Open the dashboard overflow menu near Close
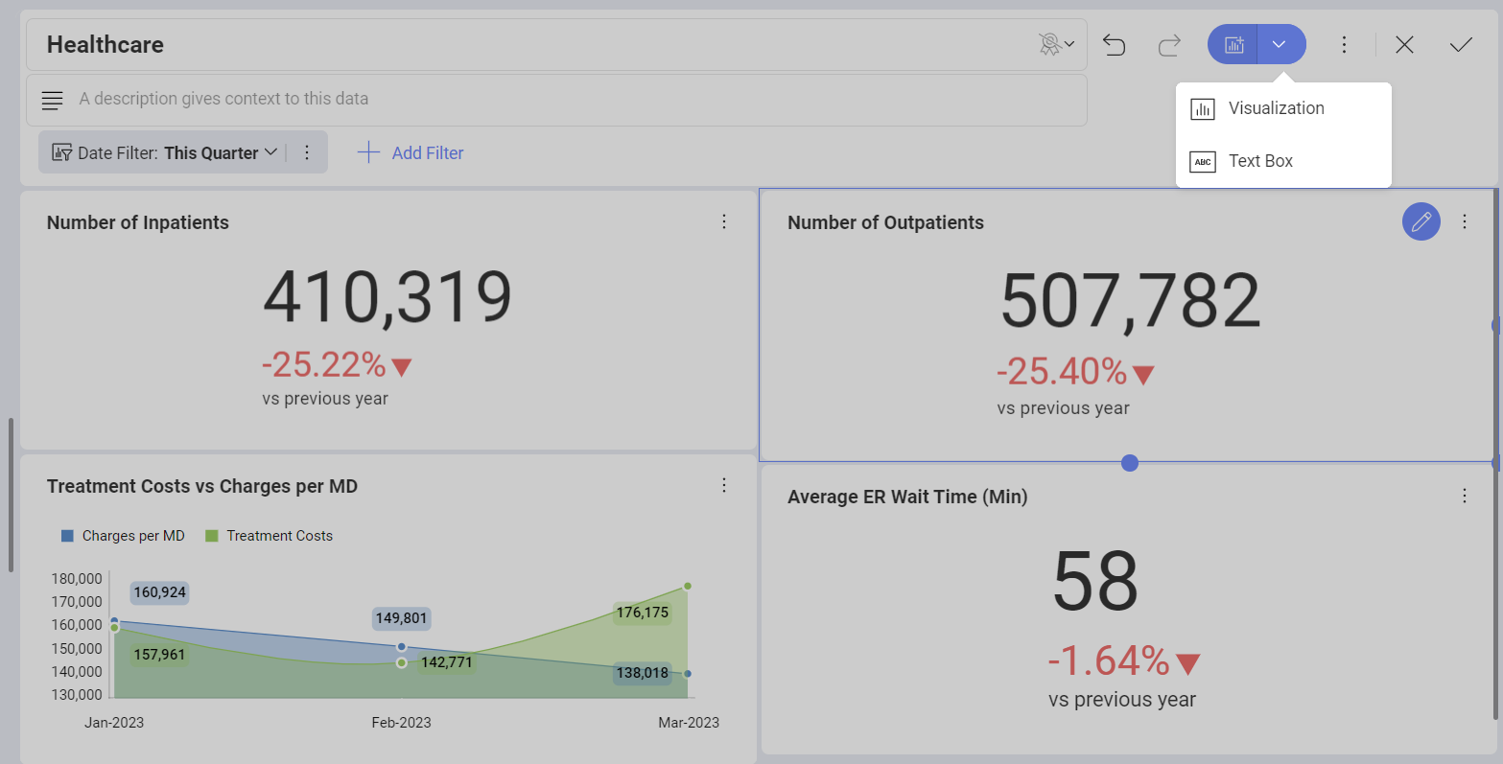This screenshot has height=764, width=1503. click(x=1344, y=45)
